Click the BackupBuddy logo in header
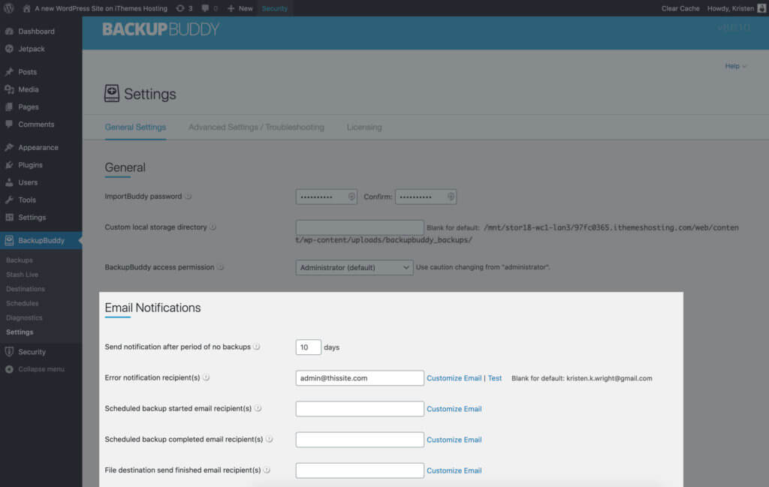 point(161,29)
